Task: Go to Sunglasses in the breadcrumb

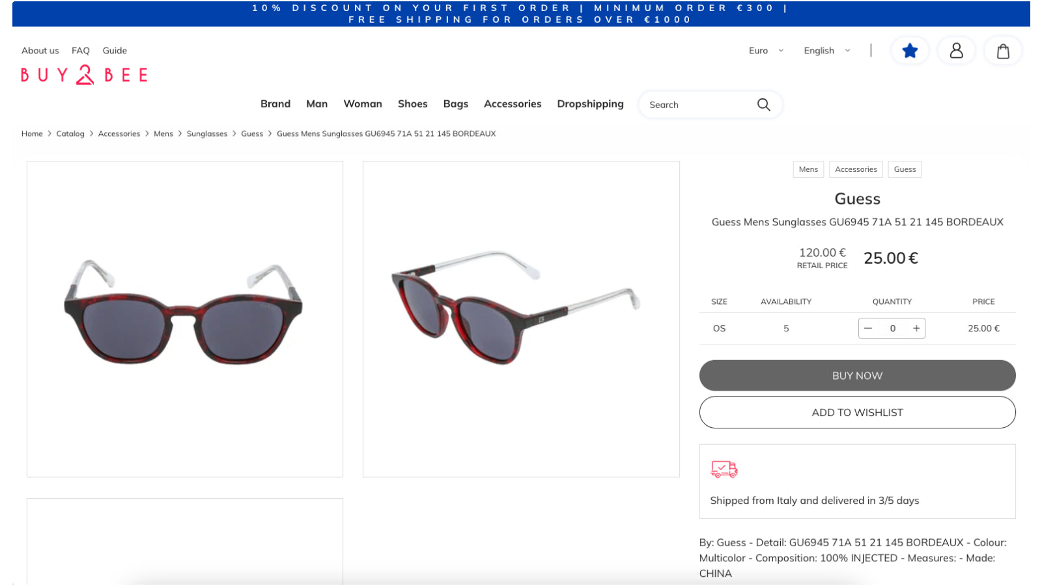Action: pyautogui.click(x=207, y=134)
